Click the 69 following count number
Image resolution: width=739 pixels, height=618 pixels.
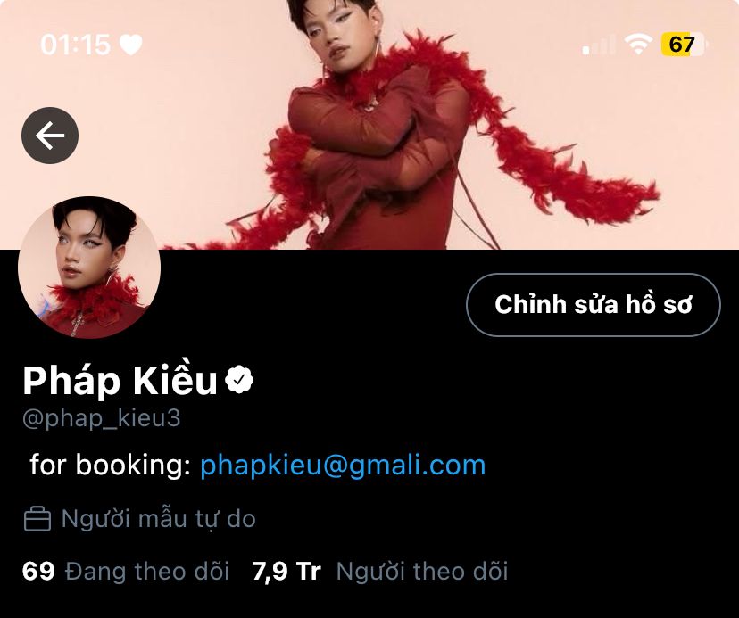tap(38, 571)
